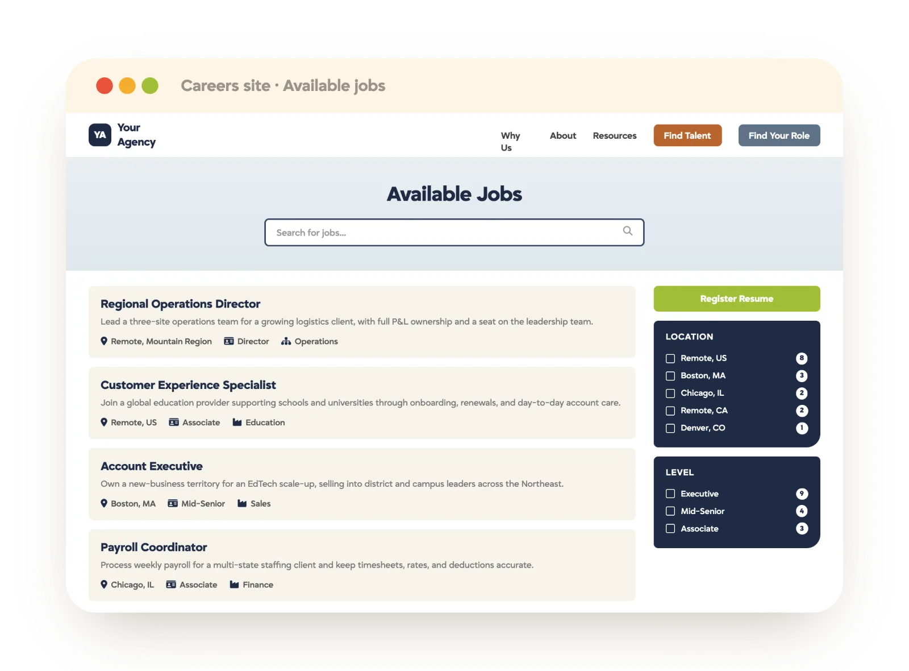Click the search magnifier icon

coord(627,231)
